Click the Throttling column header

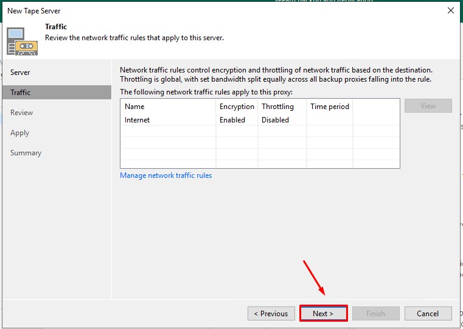coord(277,107)
